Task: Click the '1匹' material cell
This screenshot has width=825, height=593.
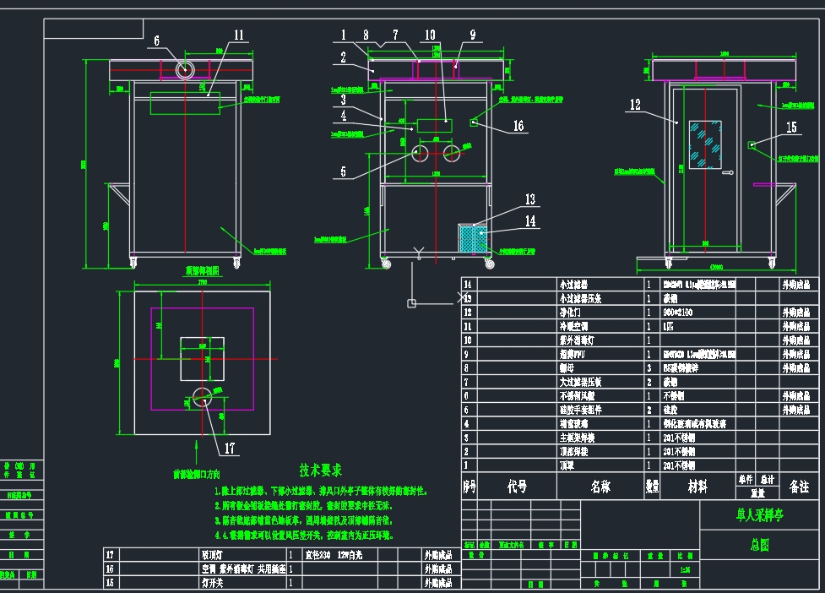Action: tap(668, 326)
